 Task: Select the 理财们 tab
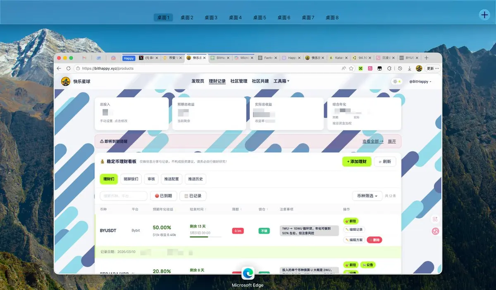(x=109, y=179)
